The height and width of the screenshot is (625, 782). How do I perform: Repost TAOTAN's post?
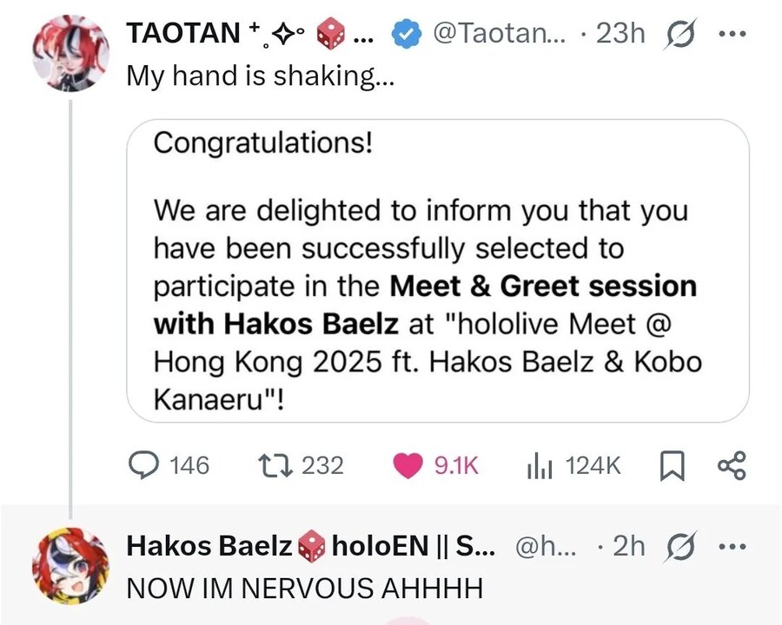click(x=275, y=465)
